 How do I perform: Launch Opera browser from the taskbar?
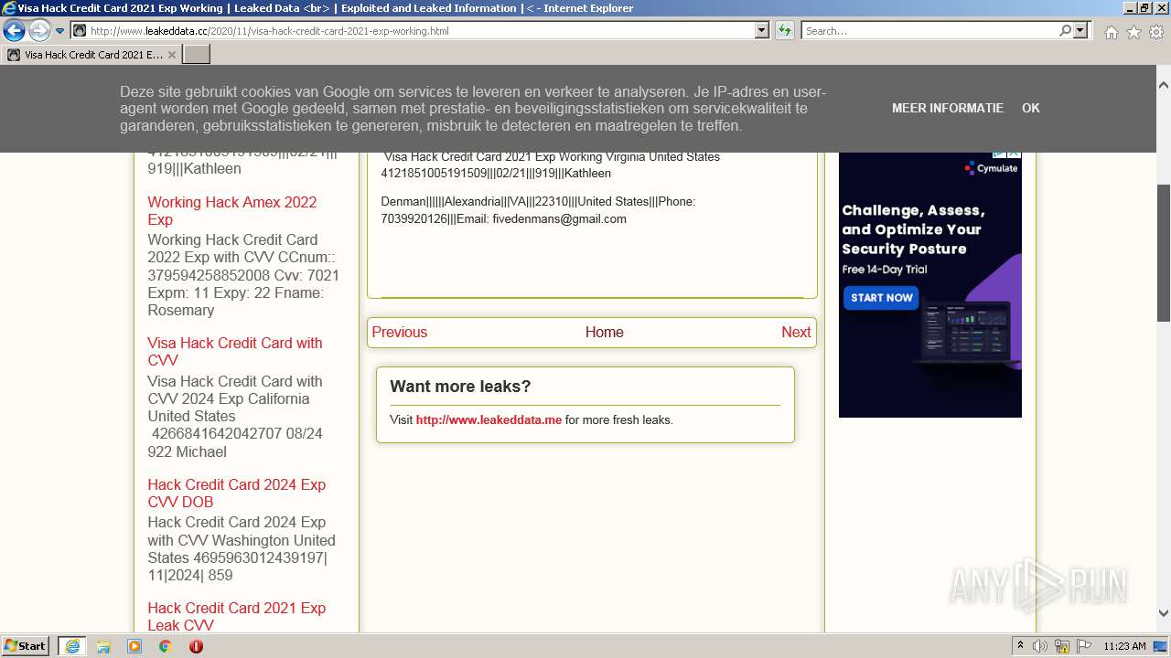click(196, 646)
